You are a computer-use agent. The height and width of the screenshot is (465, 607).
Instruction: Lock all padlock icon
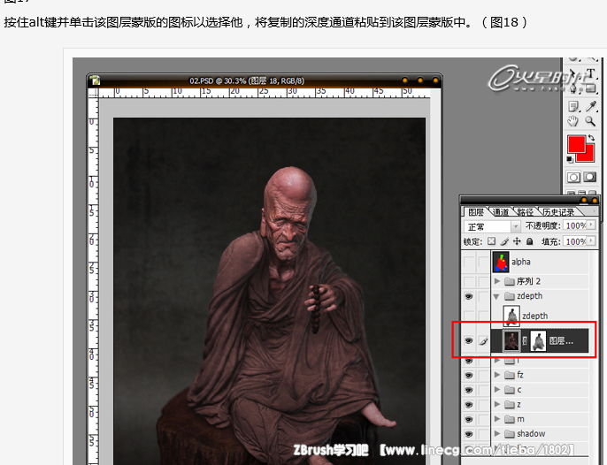529,241
